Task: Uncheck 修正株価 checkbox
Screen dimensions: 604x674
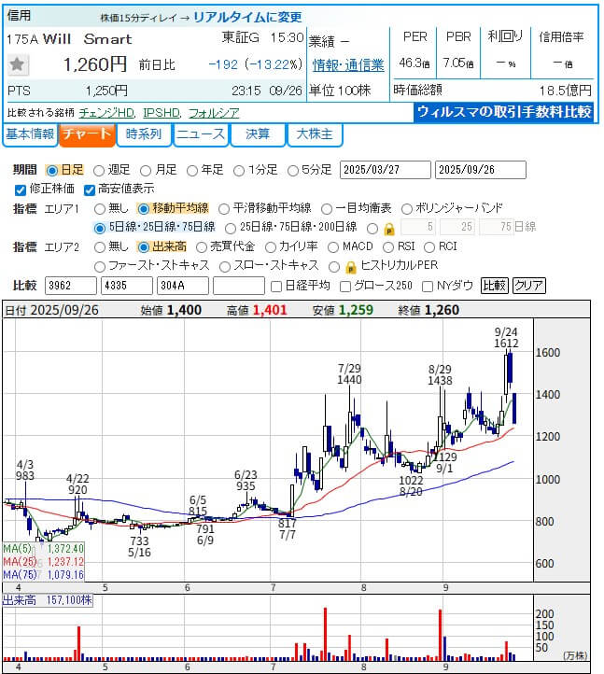Action: pyautogui.click(x=21, y=190)
